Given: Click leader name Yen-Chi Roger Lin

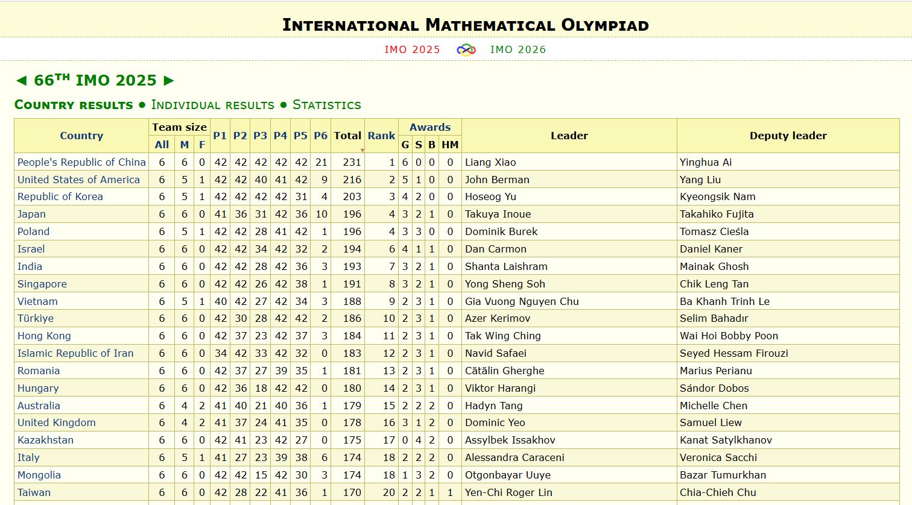Looking at the screenshot, I should pyautogui.click(x=508, y=492).
